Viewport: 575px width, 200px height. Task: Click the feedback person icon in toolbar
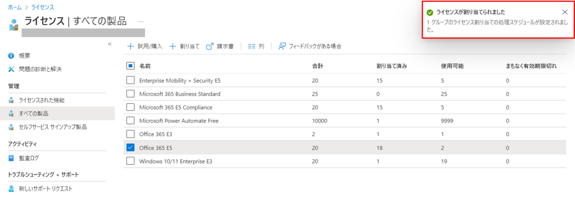coord(282,46)
